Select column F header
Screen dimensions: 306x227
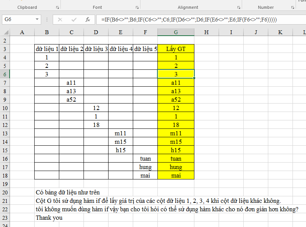click(145, 32)
